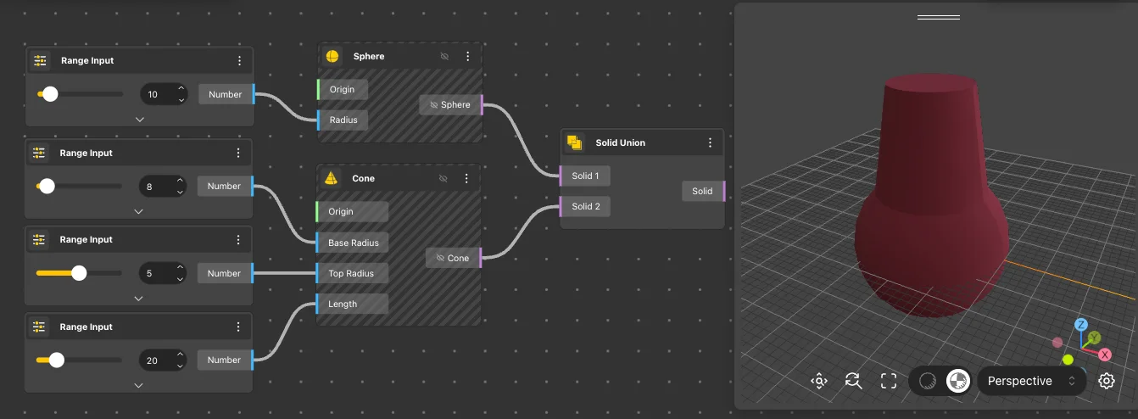This screenshot has height=419, width=1138.
Task: Expand the first Range Input with value 10
Action: coord(140,120)
